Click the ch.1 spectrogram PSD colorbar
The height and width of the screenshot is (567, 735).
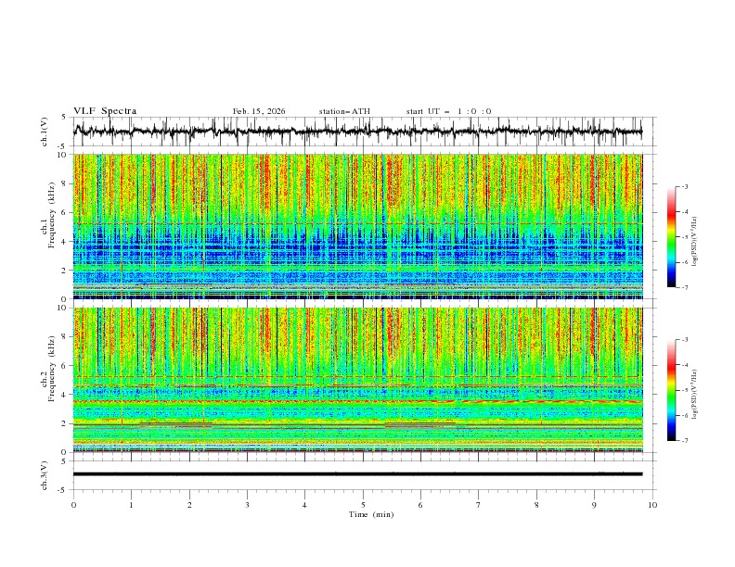point(671,237)
